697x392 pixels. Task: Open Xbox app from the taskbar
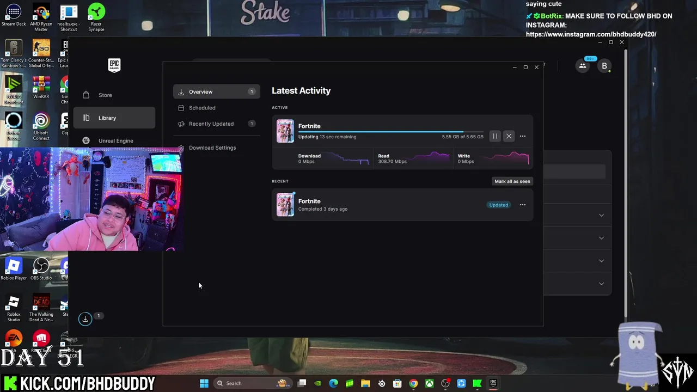[x=430, y=383]
